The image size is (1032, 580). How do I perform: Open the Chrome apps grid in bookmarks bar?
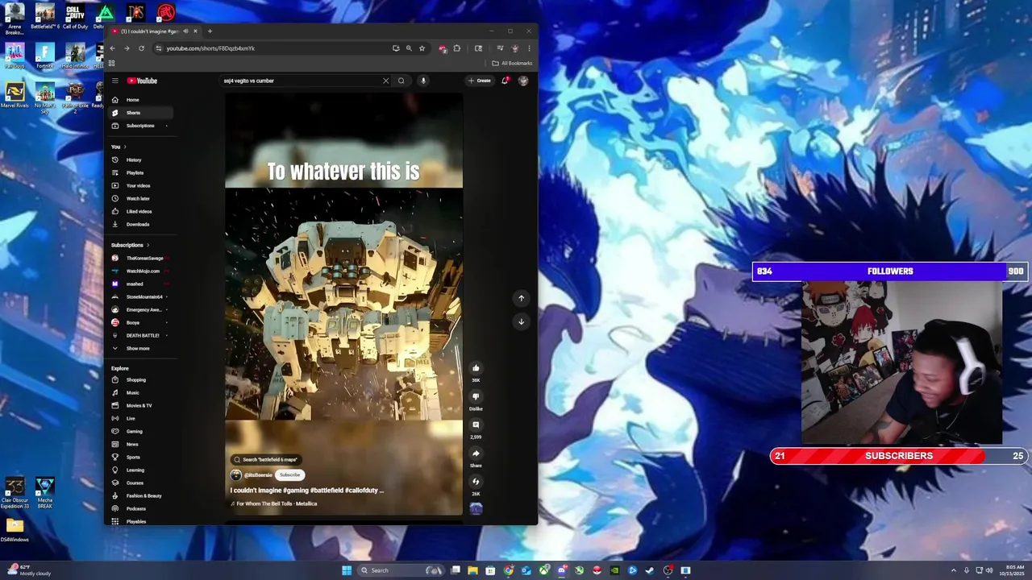click(111, 63)
